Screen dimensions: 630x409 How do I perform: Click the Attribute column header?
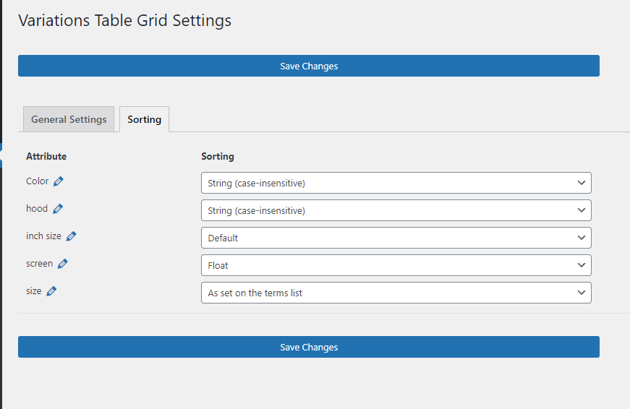(x=46, y=156)
